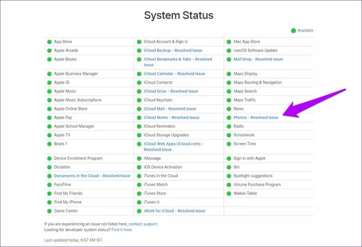Click the Find My Friends entry

(x=68, y=193)
